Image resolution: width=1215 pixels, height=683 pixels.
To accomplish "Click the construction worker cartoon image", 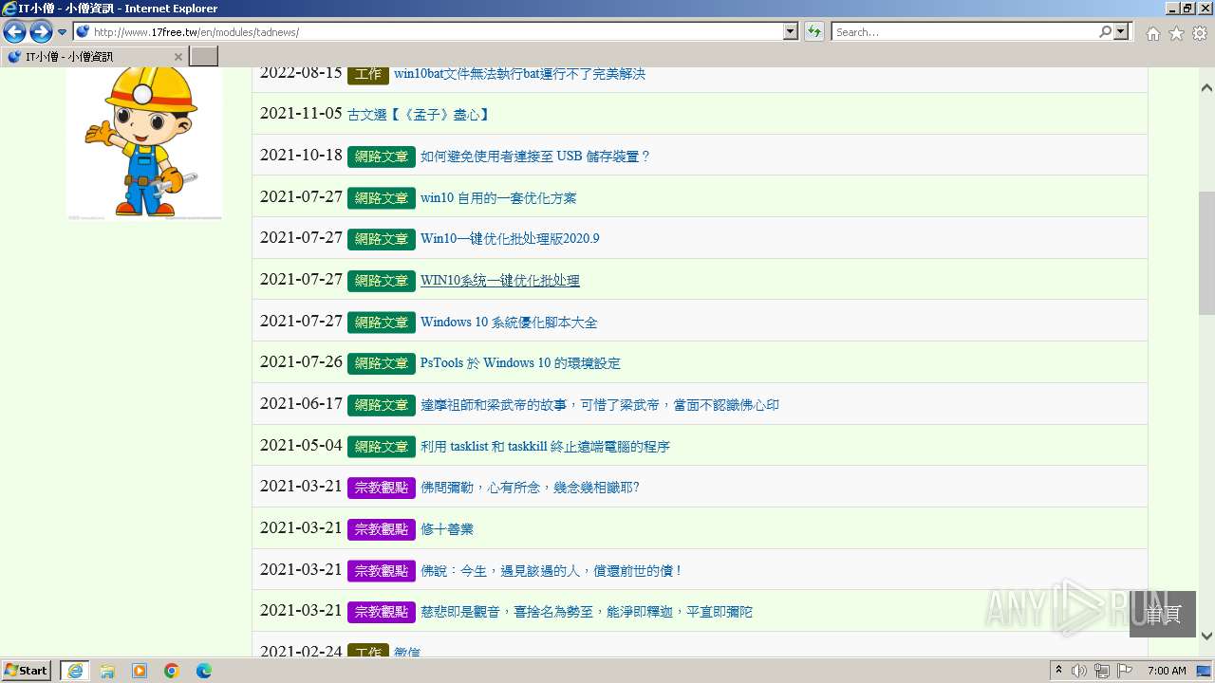I will 144,142.
